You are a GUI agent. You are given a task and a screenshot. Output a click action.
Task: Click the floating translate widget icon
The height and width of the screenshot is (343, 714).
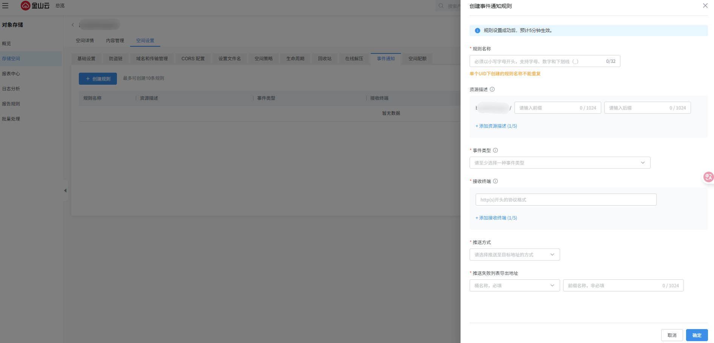(708, 177)
